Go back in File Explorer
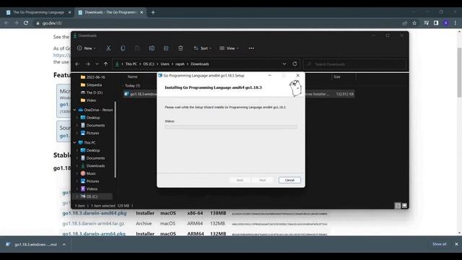This screenshot has height=260, width=462. [x=77, y=64]
